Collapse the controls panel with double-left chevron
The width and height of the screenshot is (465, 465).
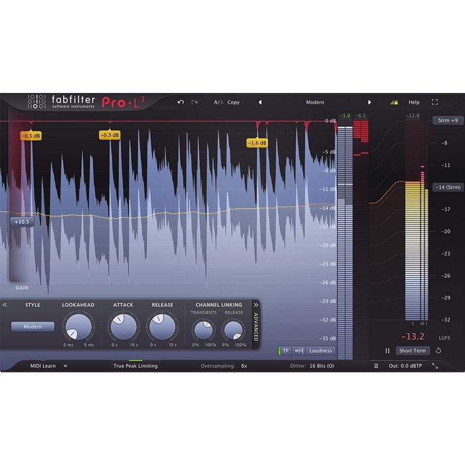(x=5, y=305)
